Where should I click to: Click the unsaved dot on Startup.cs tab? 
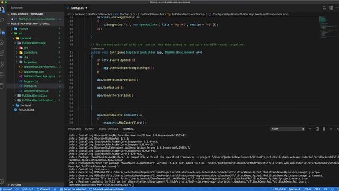pos(86,8)
